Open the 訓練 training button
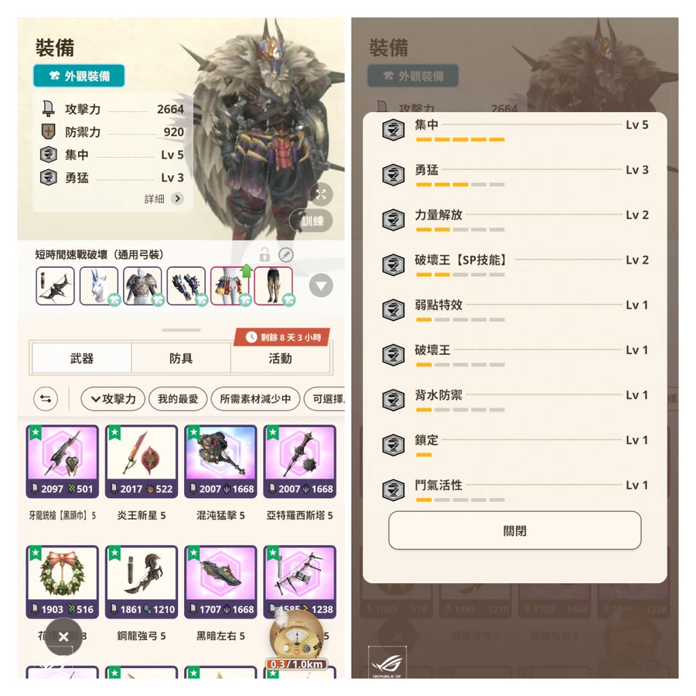 tap(312, 220)
